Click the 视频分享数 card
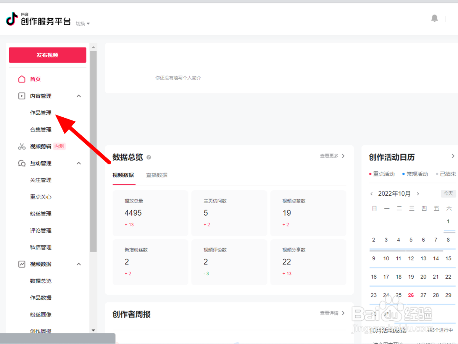Viewport: 458px width, 344px height. coord(308,262)
